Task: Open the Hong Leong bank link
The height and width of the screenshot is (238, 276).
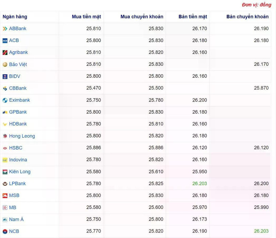Action: 22,136
